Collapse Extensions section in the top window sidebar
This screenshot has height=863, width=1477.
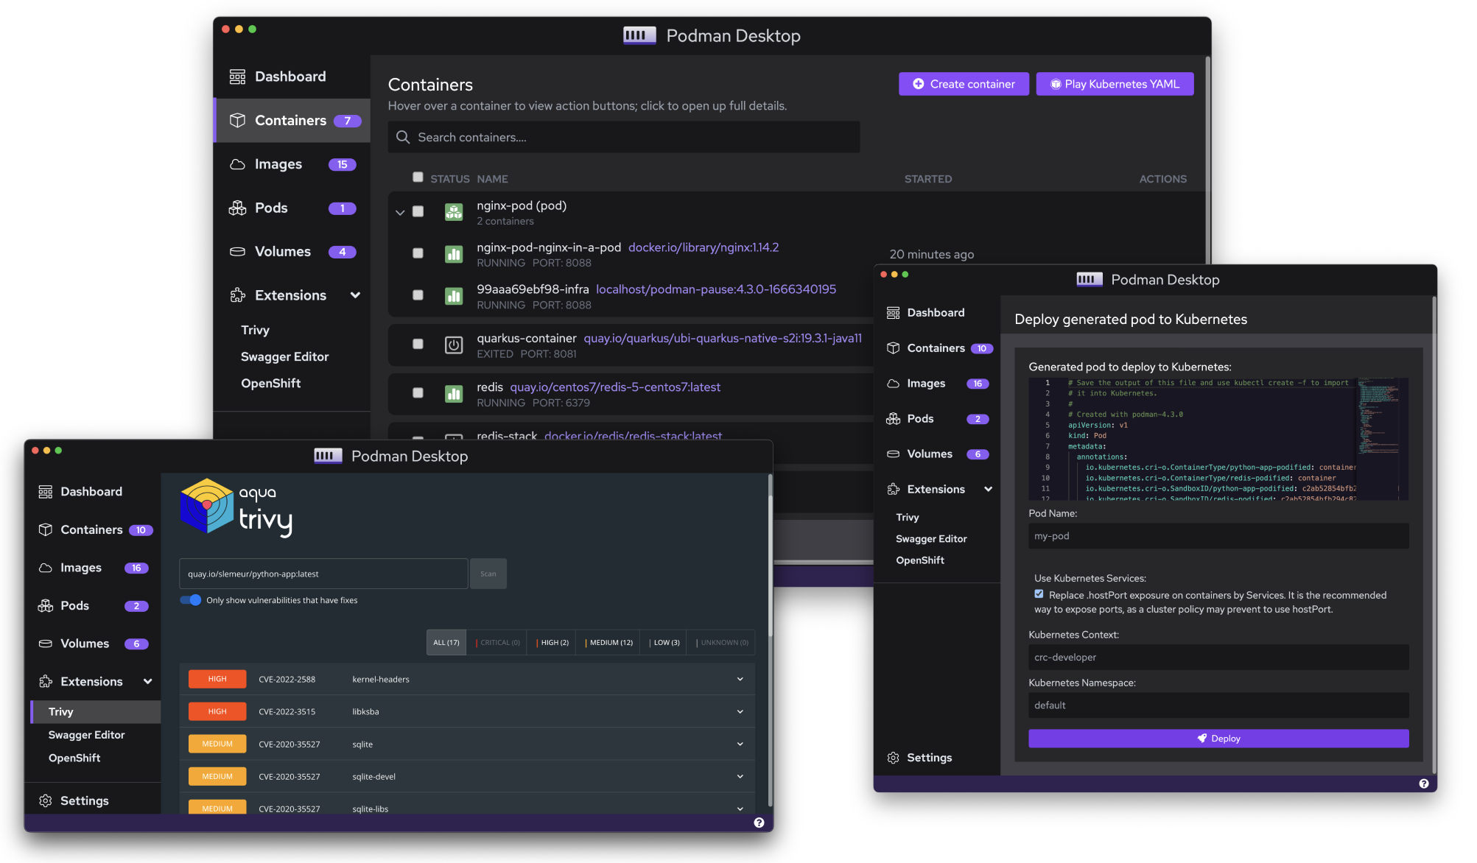click(355, 295)
